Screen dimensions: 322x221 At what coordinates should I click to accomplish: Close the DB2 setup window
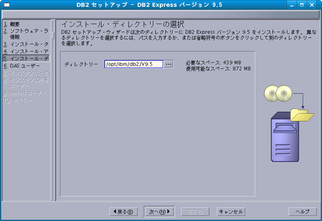click(312, 5)
